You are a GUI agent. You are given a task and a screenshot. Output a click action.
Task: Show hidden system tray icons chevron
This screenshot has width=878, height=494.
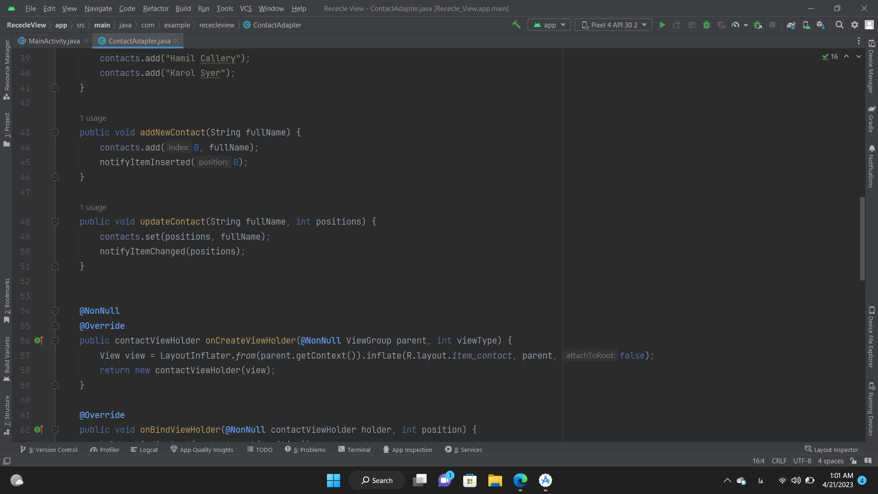point(727,480)
